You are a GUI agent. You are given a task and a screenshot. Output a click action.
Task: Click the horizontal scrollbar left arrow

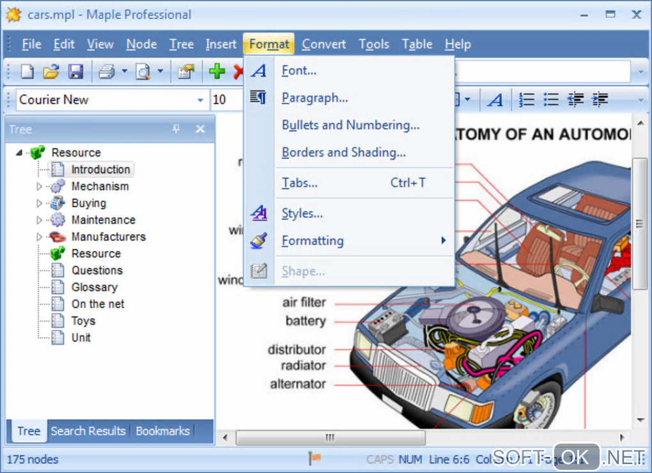point(225,437)
